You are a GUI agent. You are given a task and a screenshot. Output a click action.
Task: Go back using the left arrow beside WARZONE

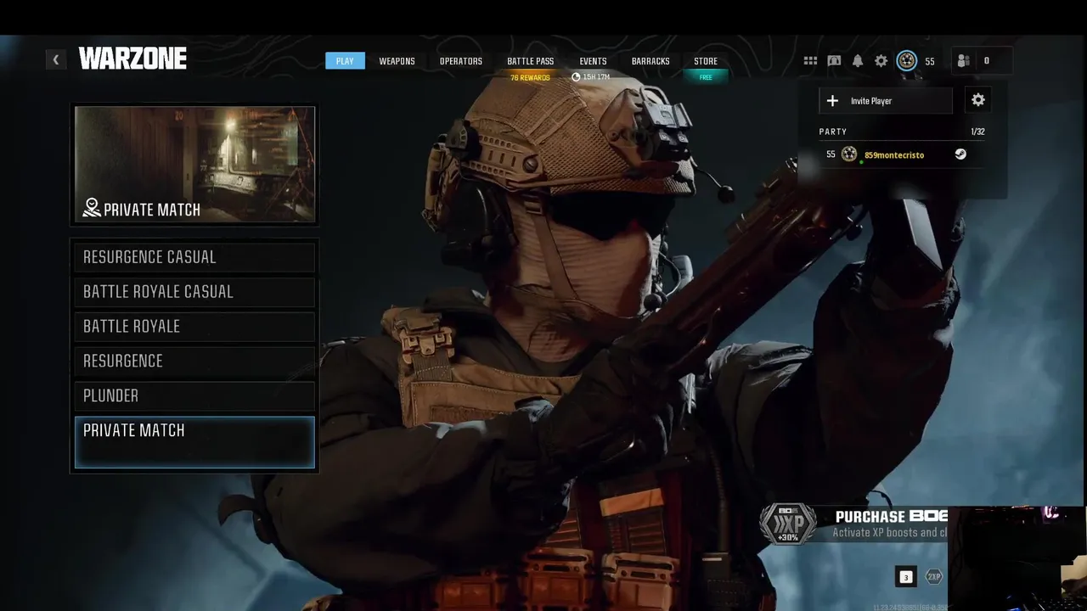tap(56, 59)
